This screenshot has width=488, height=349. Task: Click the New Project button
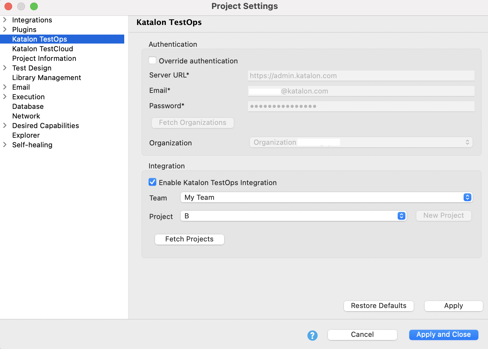point(443,215)
